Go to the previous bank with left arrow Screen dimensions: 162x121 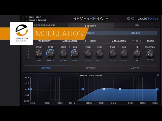pyautogui.click(x=23, y=17)
